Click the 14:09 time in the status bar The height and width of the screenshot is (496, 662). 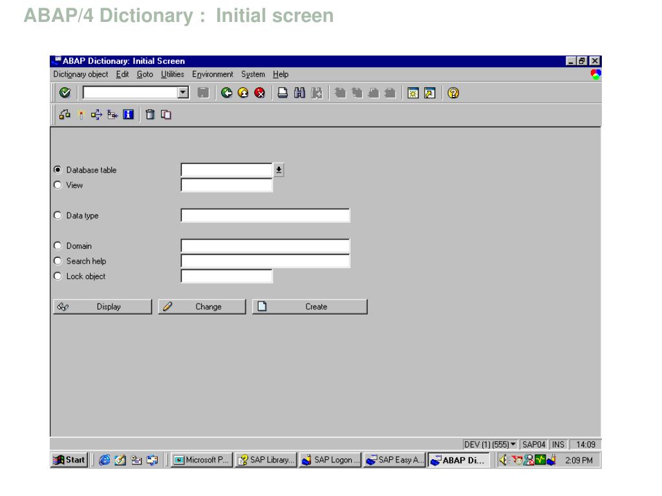586,444
